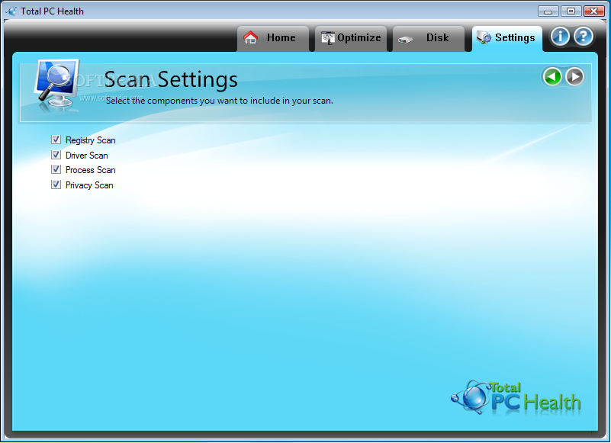Click the Scan Settings monitor magnifier icon

click(x=57, y=84)
